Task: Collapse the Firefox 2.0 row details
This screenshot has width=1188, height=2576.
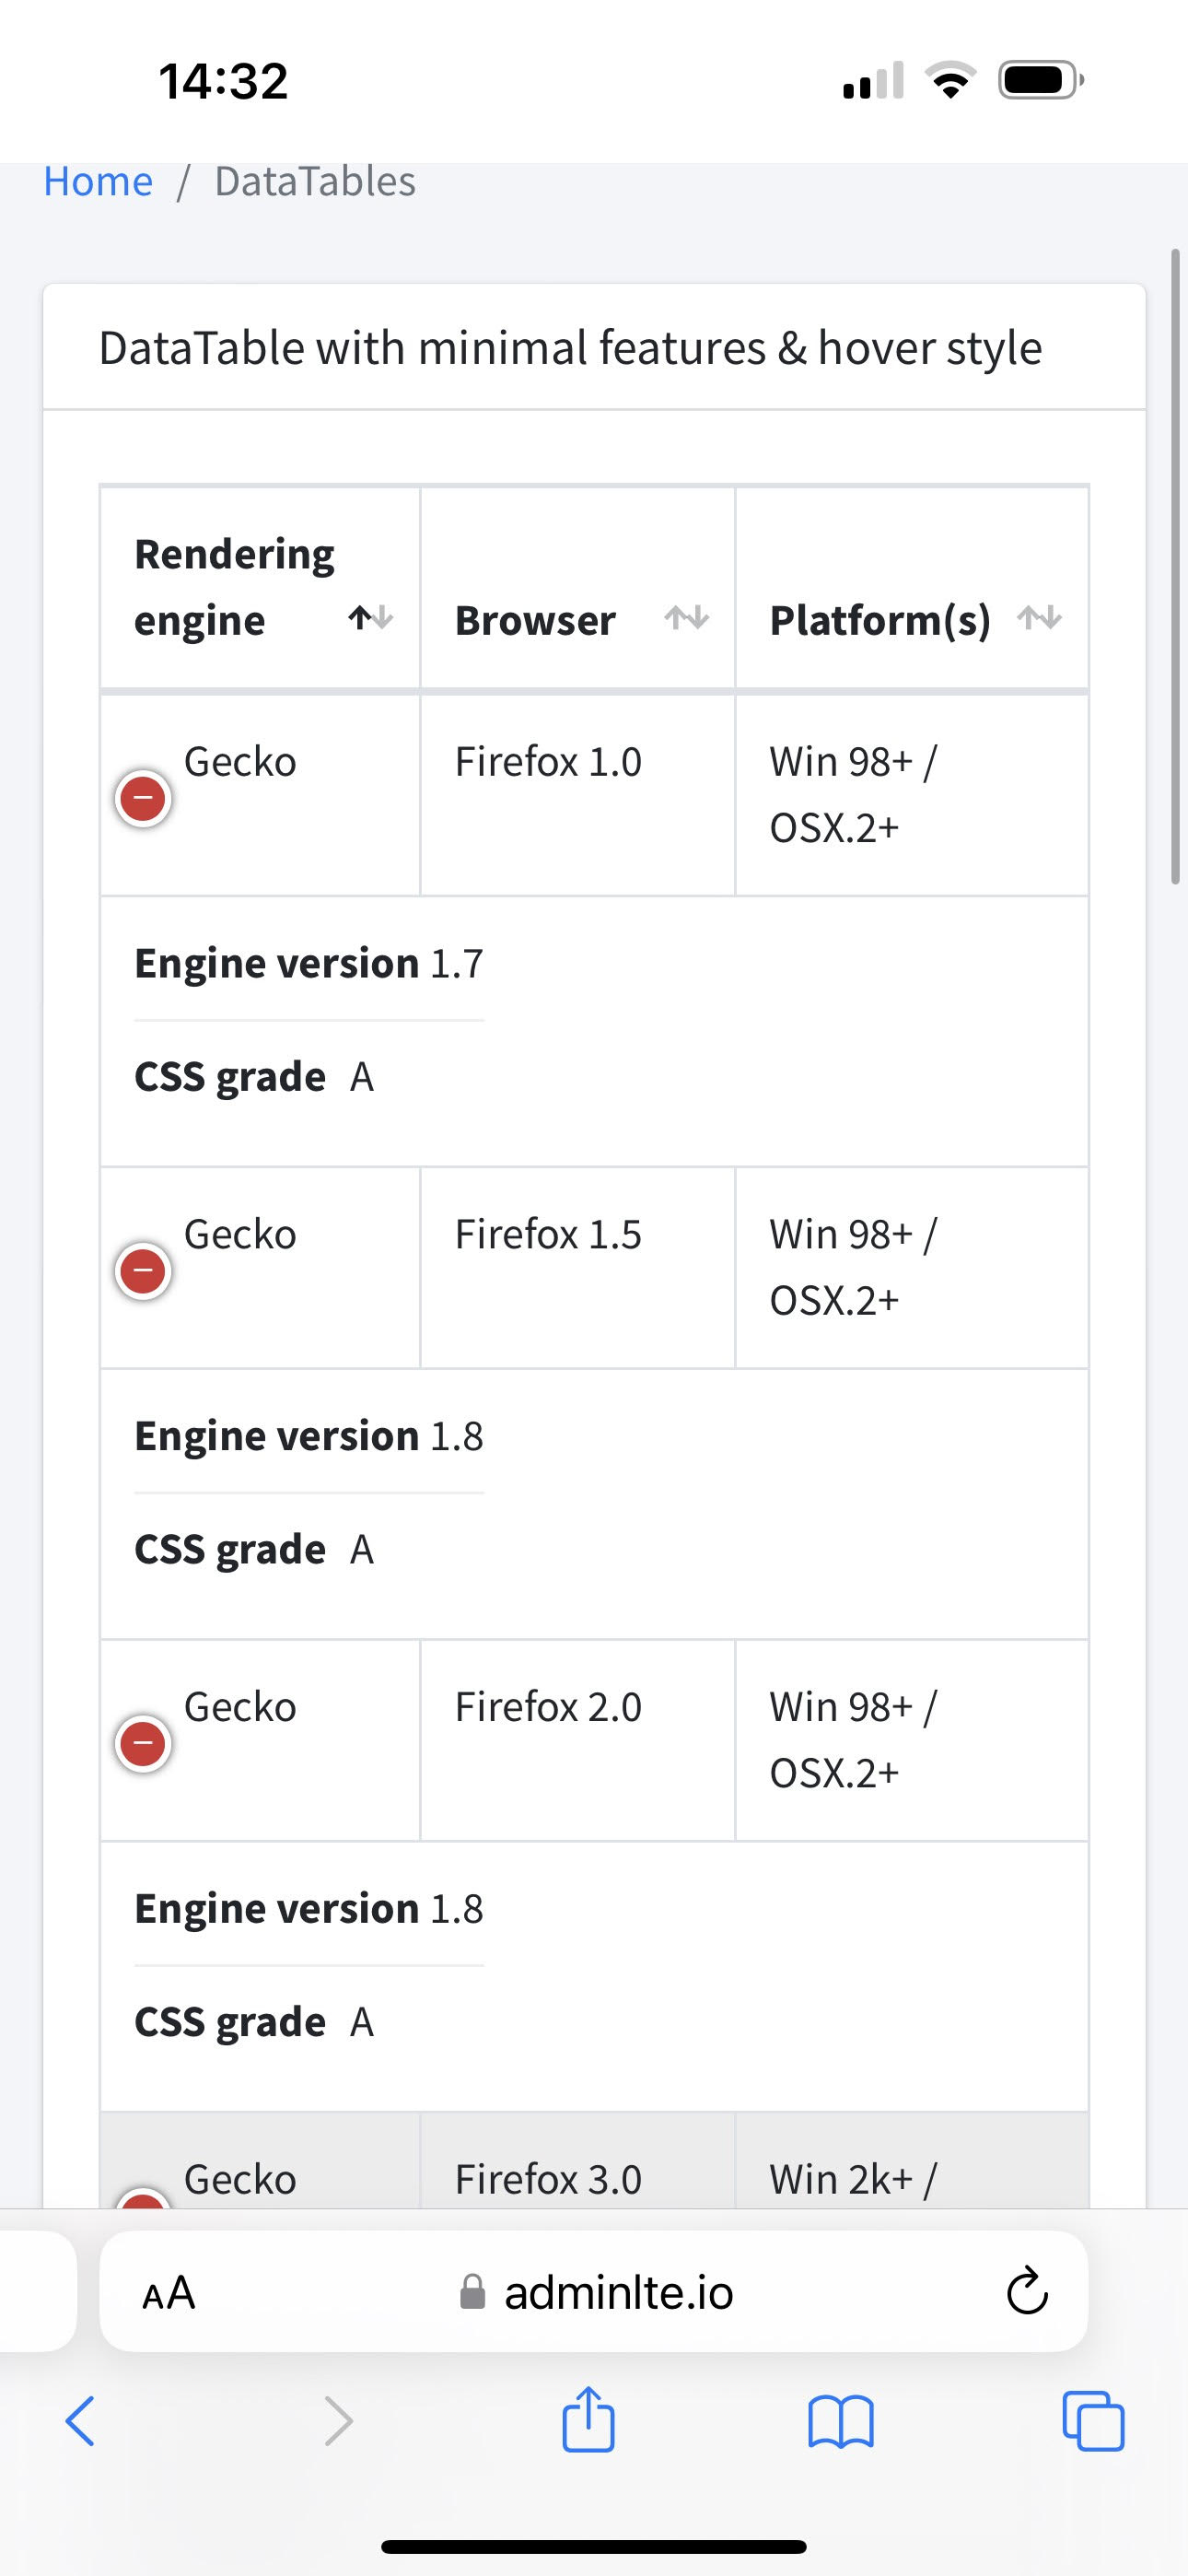Action: [143, 1742]
